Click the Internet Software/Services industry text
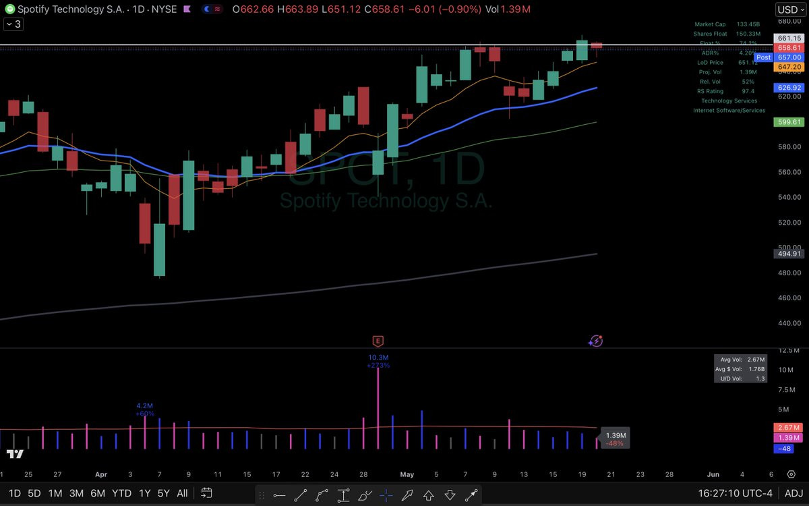809x506 pixels. (729, 110)
